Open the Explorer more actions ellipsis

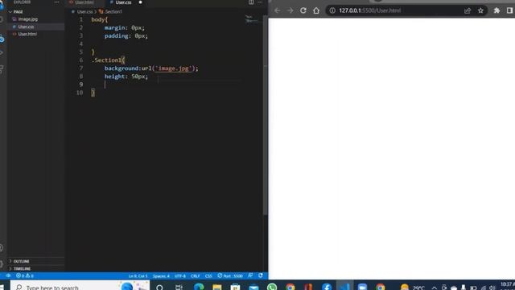[56, 2]
